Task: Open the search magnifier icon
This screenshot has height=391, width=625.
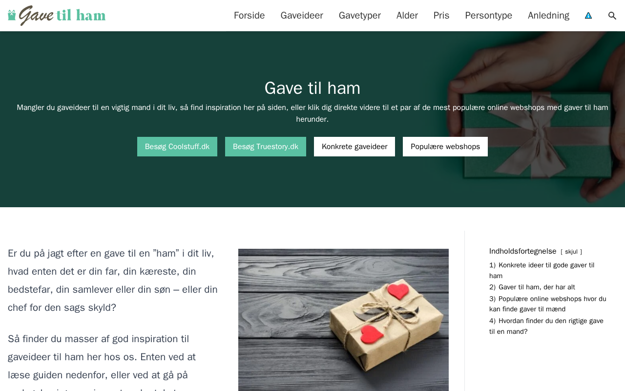Action: 612,16
